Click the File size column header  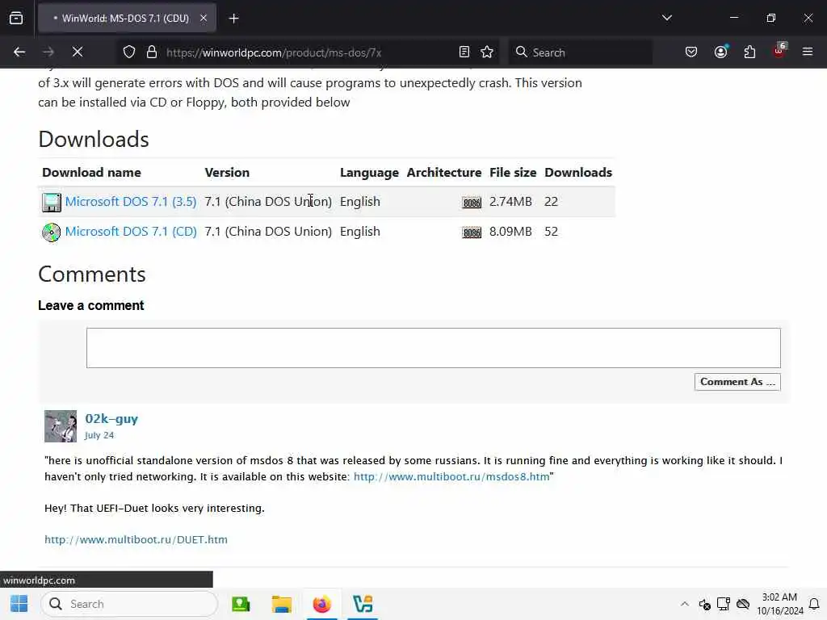click(x=513, y=173)
